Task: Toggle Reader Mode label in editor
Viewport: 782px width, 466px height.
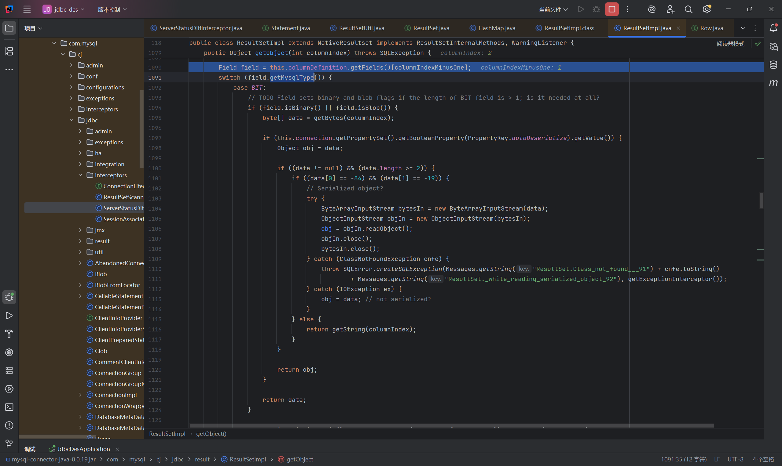Action: pyautogui.click(x=730, y=44)
